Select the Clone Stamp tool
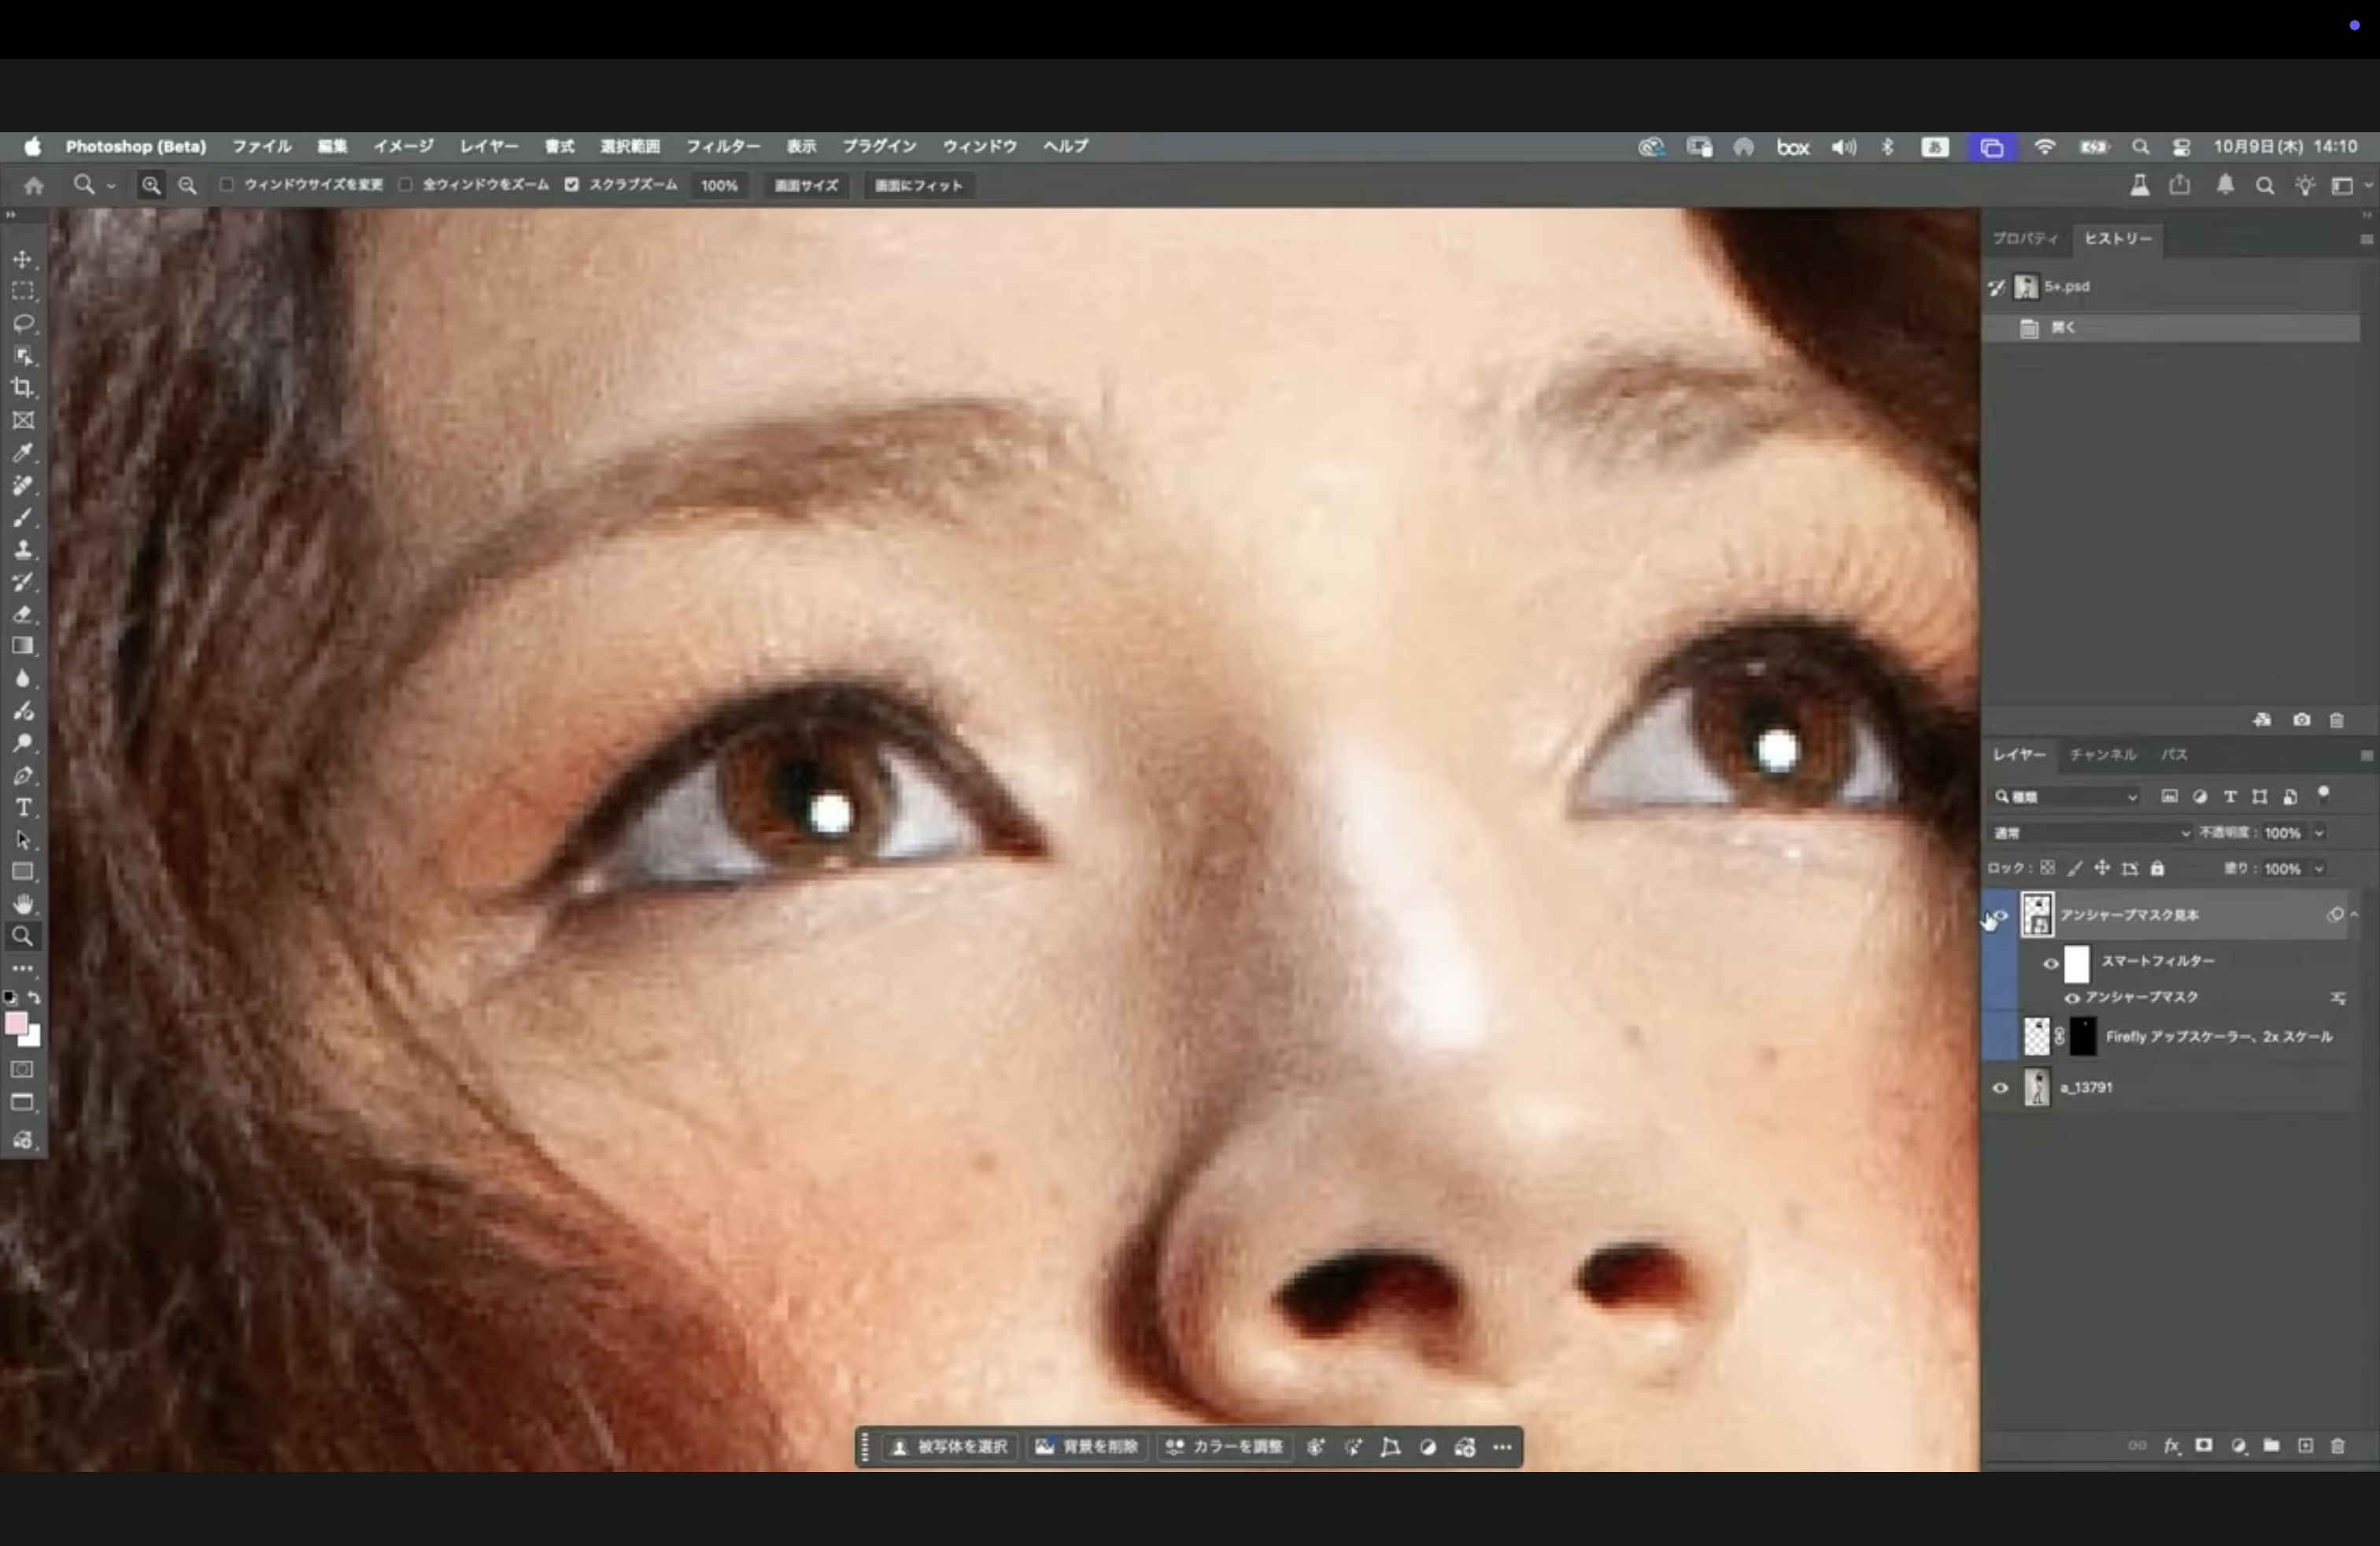The height and width of the screenshot is (1546, 2380). point(23,550)
